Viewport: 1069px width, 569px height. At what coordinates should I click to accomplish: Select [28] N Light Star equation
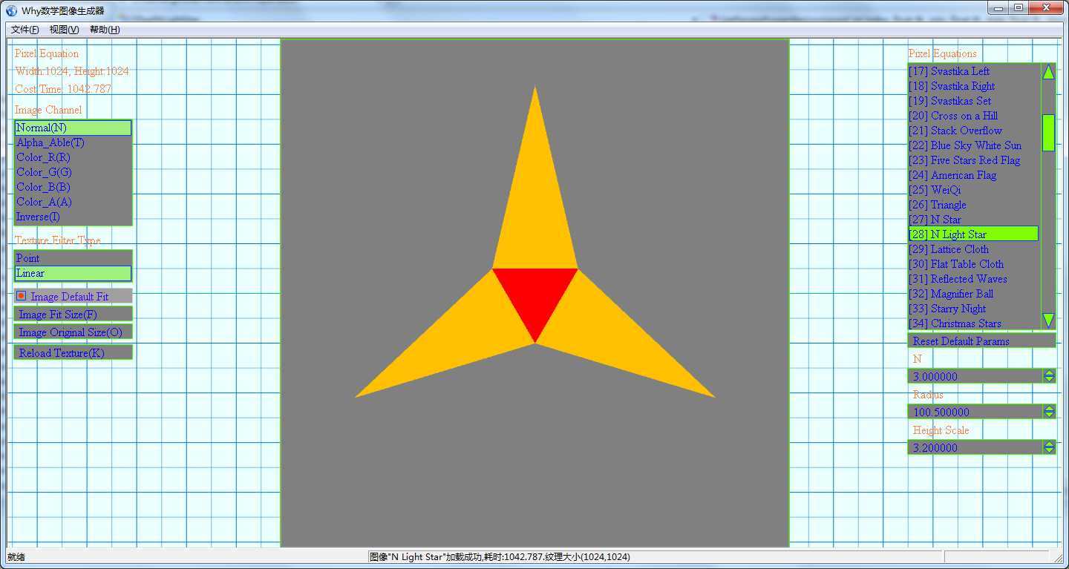point(973,234)
